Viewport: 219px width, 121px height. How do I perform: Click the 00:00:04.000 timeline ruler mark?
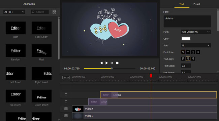(x=194, y=77)
